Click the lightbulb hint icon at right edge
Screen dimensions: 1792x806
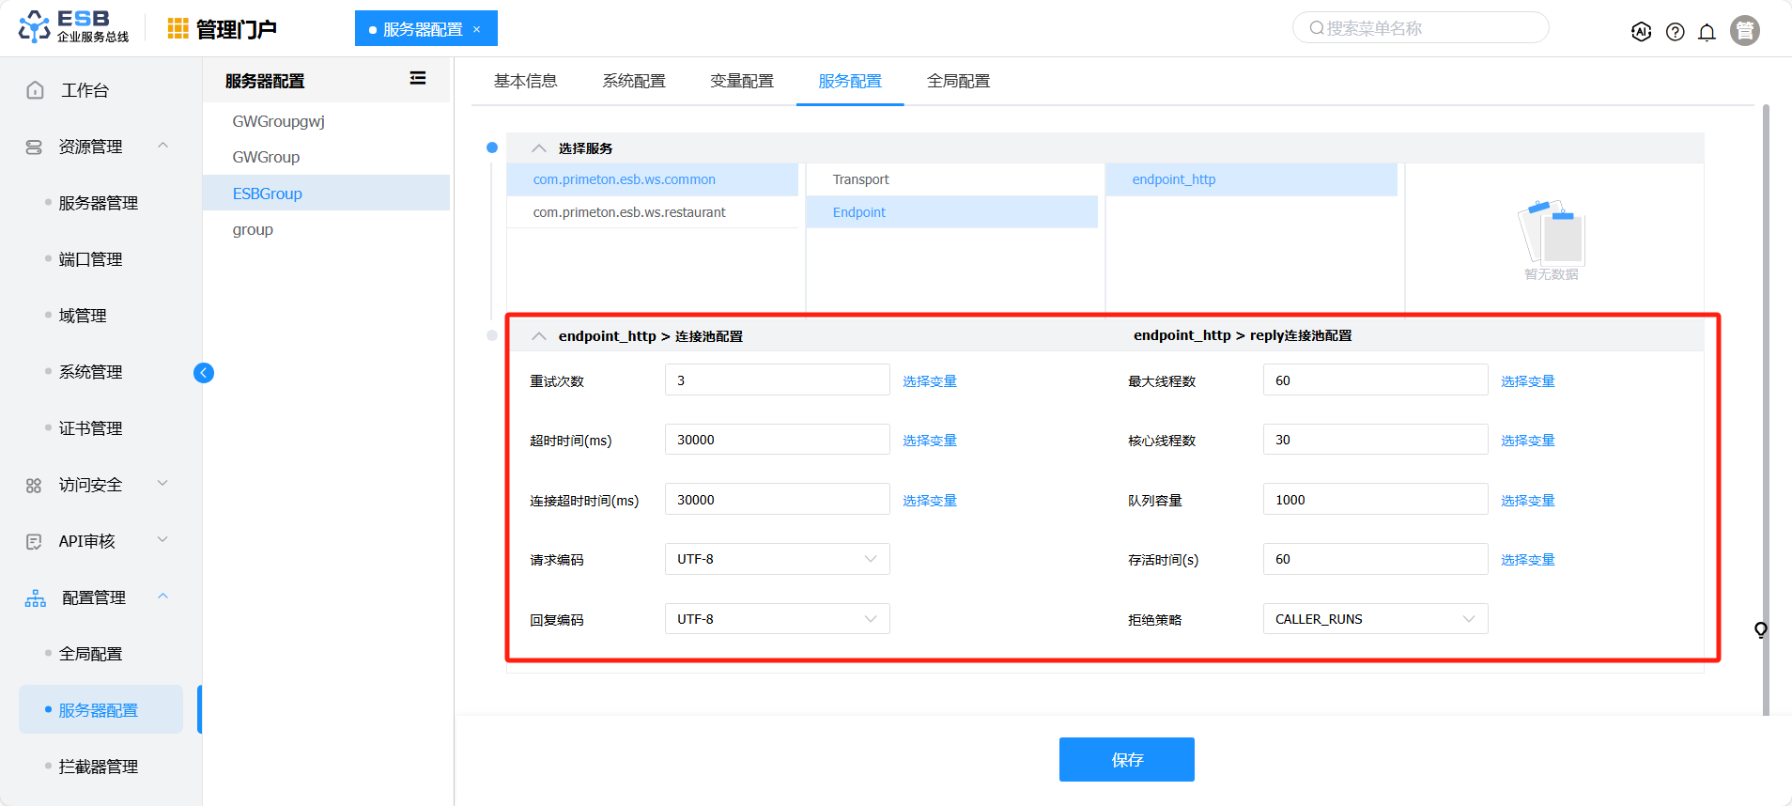pos(1760,629)
